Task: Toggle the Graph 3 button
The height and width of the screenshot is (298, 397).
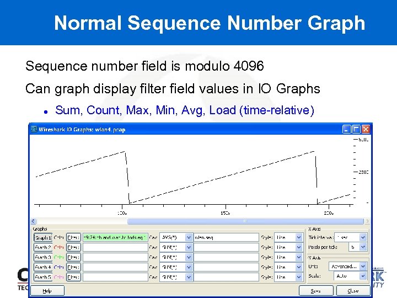Action: pos(43,257)
